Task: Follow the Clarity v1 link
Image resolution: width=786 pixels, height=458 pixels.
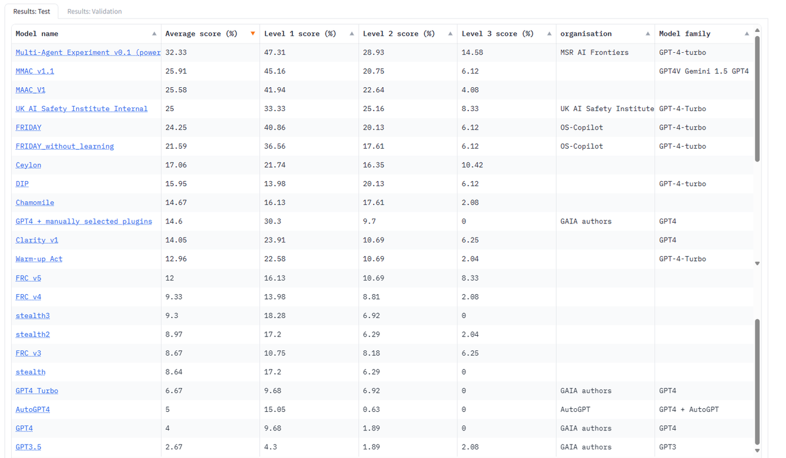Action: pos(37,240)
